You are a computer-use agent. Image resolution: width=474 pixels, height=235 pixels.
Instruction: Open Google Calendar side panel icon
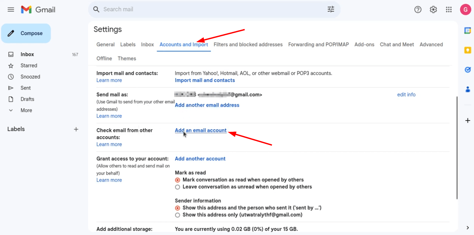click(468, 31)
